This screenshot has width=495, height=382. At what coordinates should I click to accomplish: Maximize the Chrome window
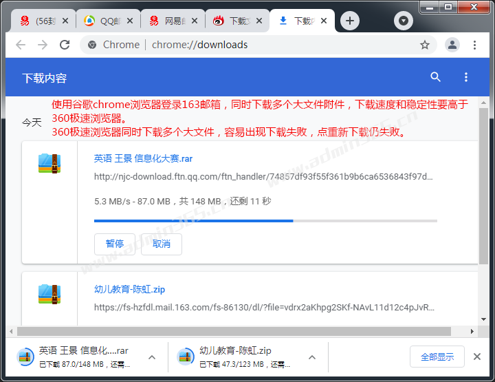pyautogui.click(x=448, y=7)
